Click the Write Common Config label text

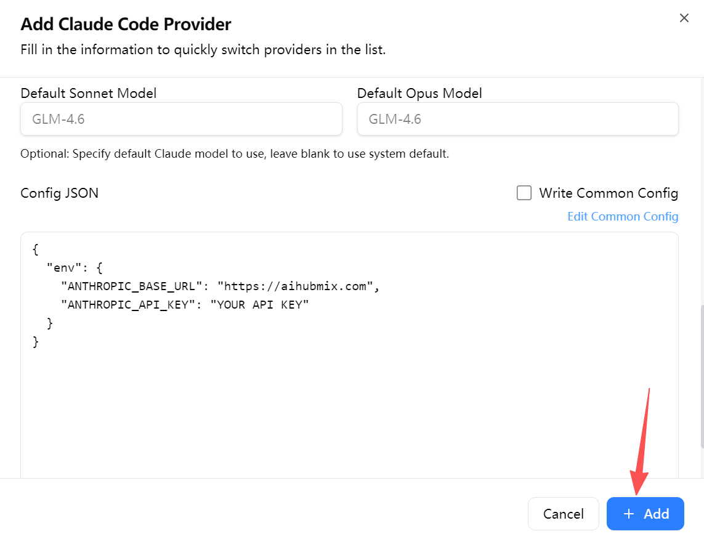[x=608, y=193]
